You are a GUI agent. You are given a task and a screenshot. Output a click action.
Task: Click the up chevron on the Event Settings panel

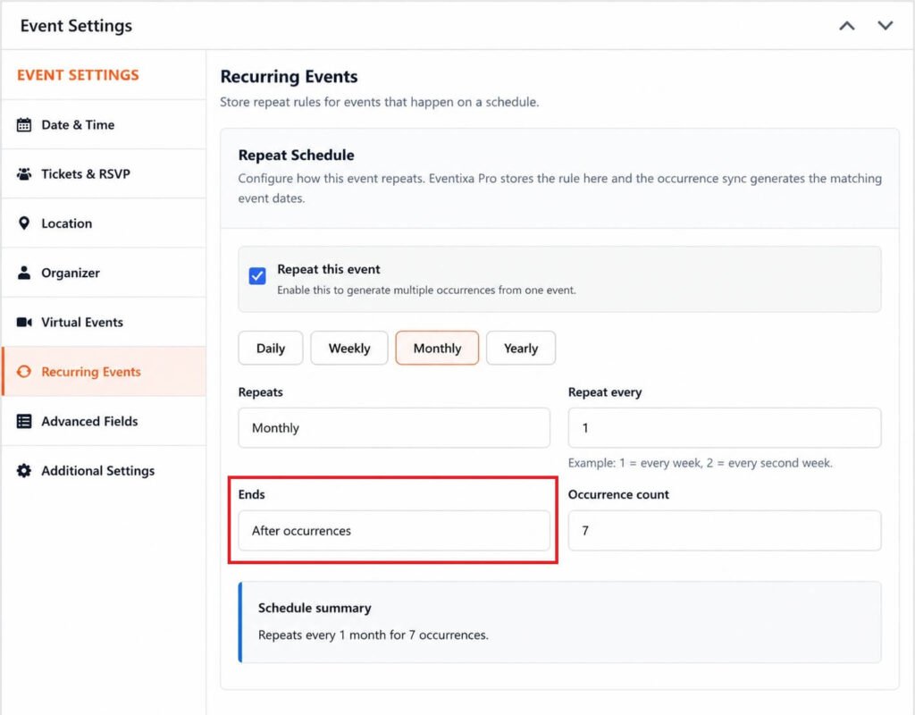pos(847,26)
